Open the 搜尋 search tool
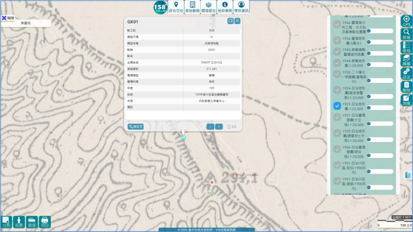 (407, 34)
